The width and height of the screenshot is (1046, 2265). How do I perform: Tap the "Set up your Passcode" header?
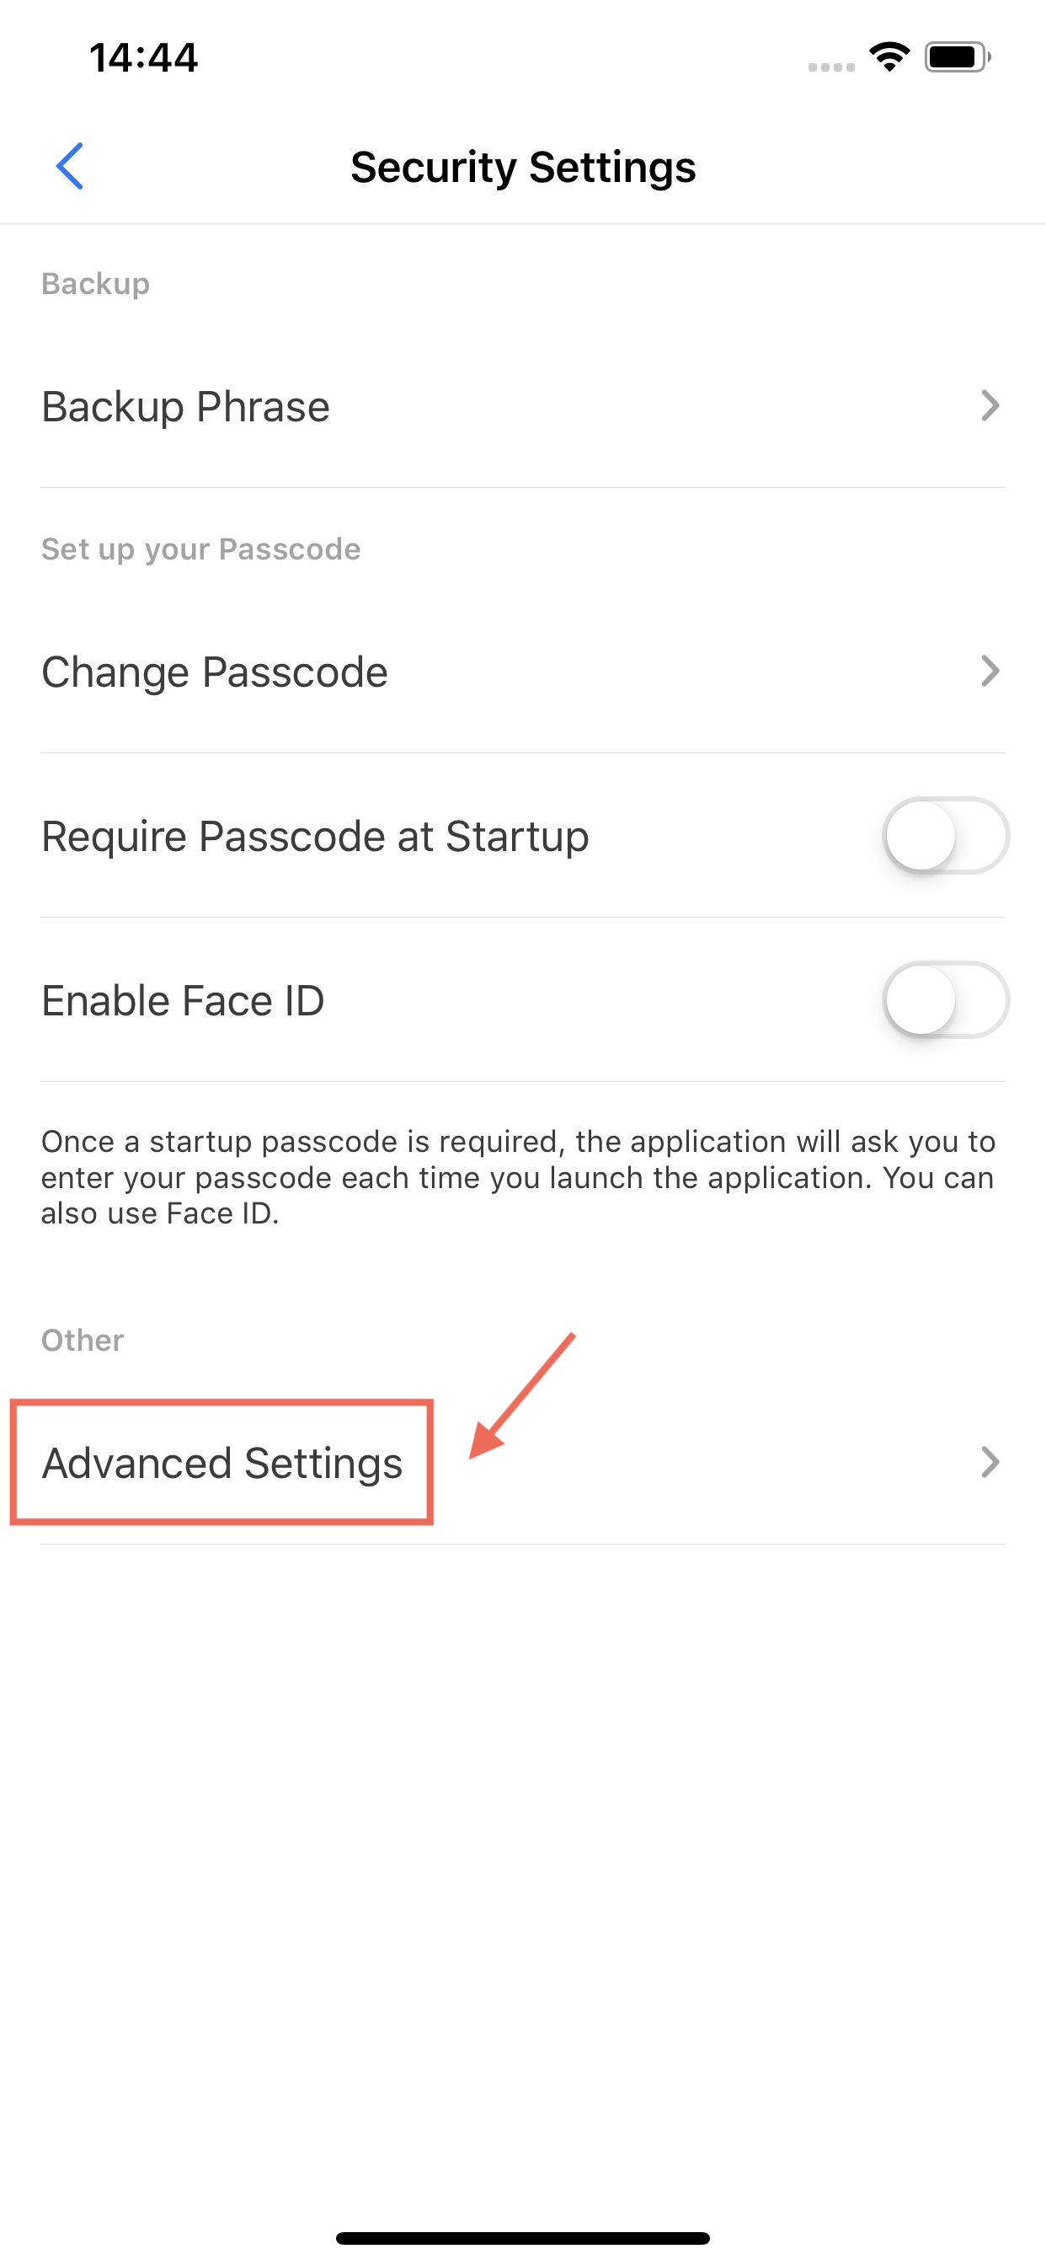click(200, 549)
